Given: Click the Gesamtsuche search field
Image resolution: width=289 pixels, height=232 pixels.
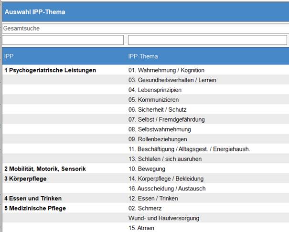Looking at the screenshot, I should point(143,29).
